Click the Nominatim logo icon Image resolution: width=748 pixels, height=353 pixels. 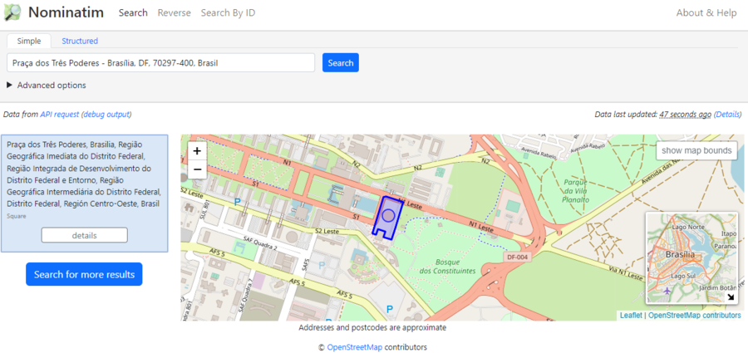pos(12,12)
